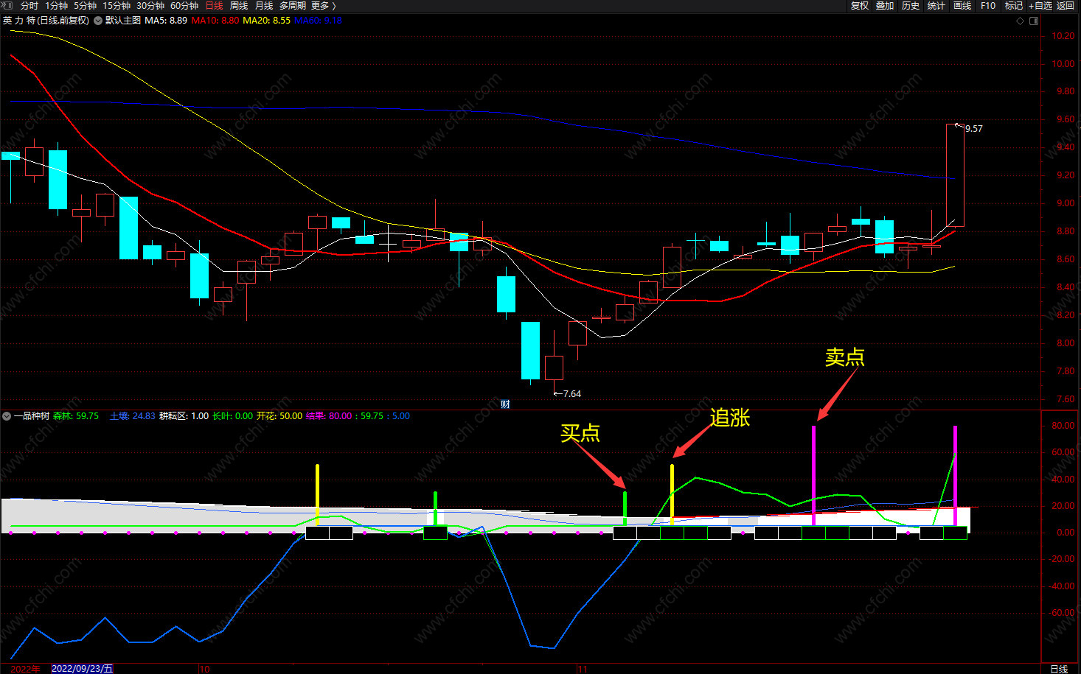Click the 财 finance marker on the chart
Screen dimensions: 1081x674
[x=505, y=404]
